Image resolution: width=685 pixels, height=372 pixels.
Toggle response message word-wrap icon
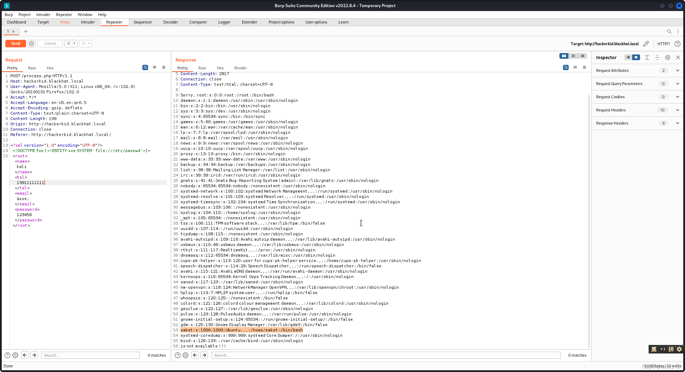[566, 67]
